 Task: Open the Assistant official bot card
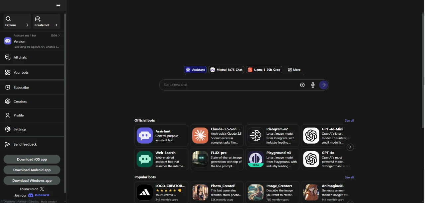[161, 135]
